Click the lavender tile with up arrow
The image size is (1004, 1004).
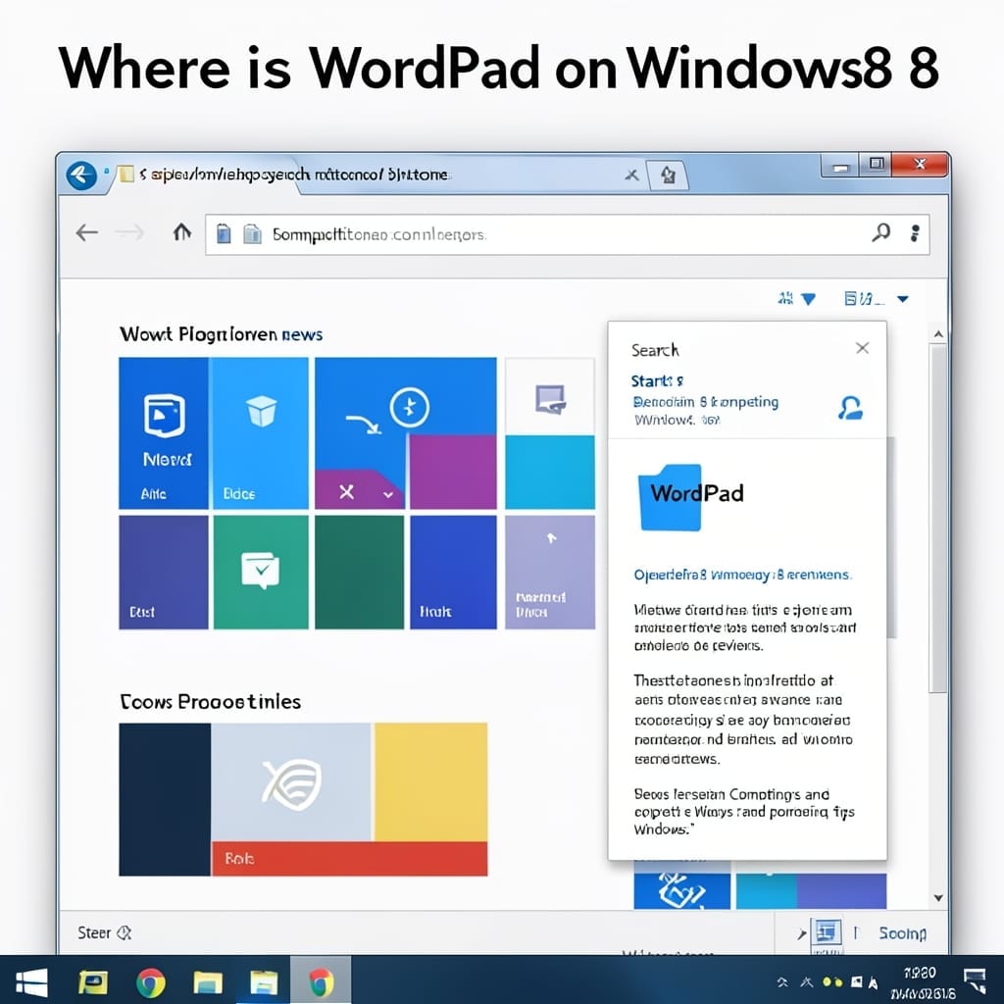(549, 572)
